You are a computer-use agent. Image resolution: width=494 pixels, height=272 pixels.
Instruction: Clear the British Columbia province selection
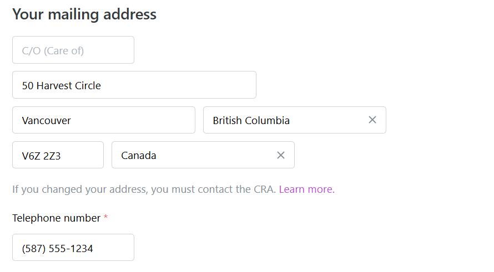coord(372,120)
